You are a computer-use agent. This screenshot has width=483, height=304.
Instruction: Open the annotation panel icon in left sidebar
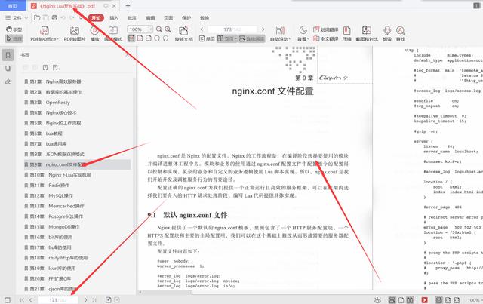tap(8, 81)
